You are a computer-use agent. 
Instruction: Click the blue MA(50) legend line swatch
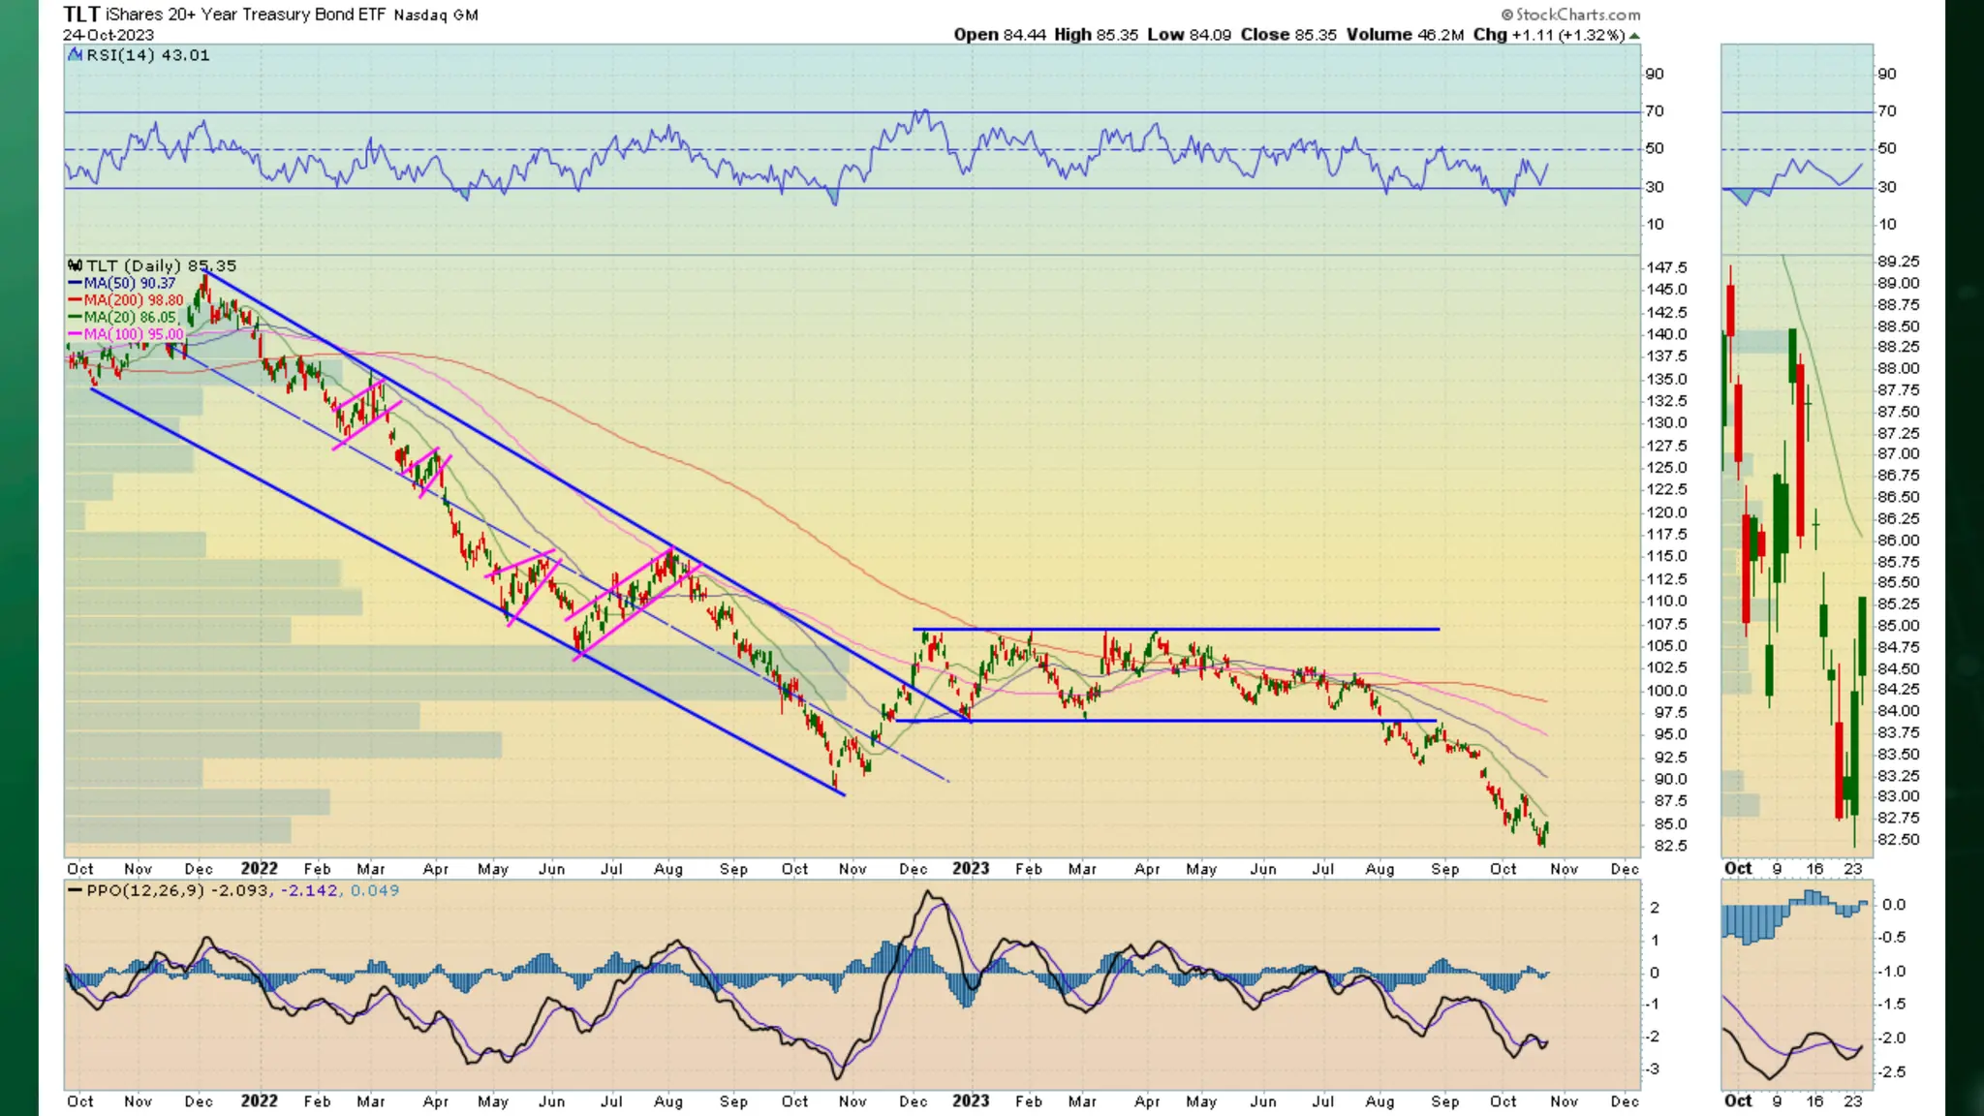click(x=75, y=284)
